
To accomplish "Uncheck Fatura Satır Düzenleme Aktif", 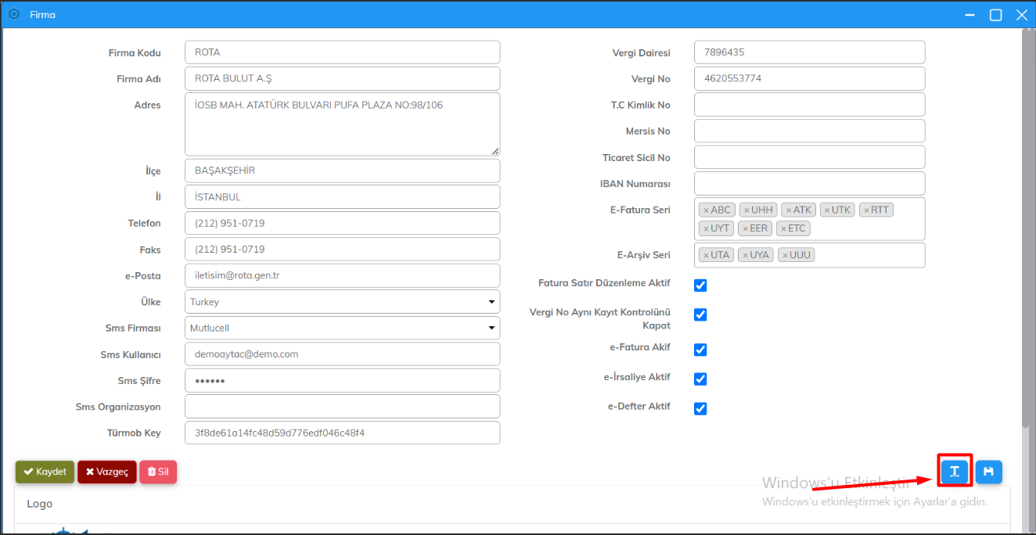I will (700, 285).
